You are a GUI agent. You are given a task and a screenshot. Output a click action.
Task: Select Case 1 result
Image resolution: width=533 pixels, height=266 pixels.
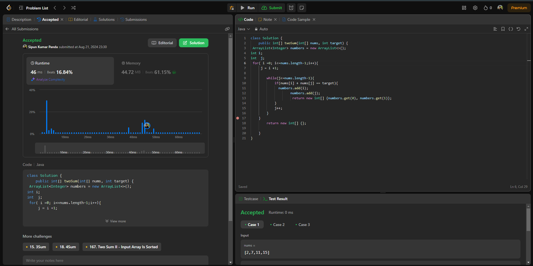[x=252, y=224]
